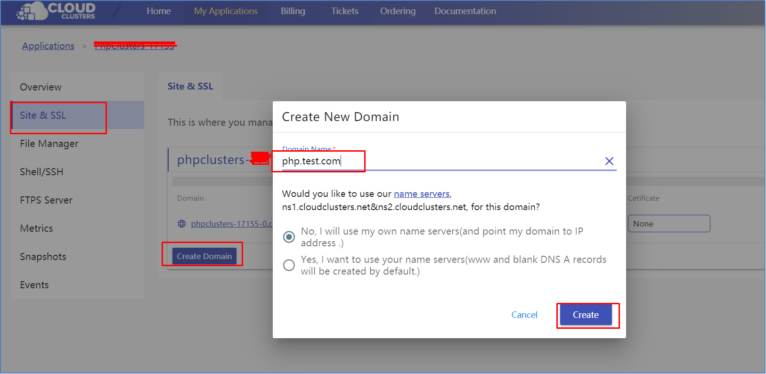Open My Applications in top navigation
This screenshot has width=766, height=374.
226,11
